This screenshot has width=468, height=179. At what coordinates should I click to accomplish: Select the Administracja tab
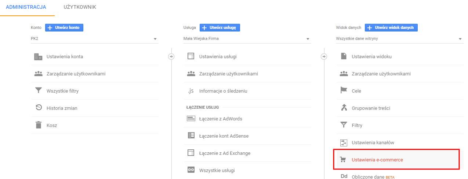click(x=26, y=7)
